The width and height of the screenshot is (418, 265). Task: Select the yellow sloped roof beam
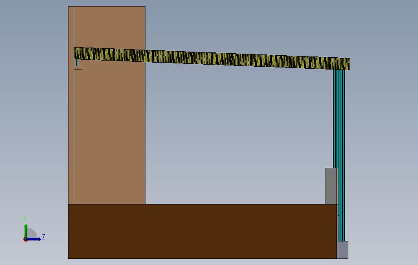[212, 59]
